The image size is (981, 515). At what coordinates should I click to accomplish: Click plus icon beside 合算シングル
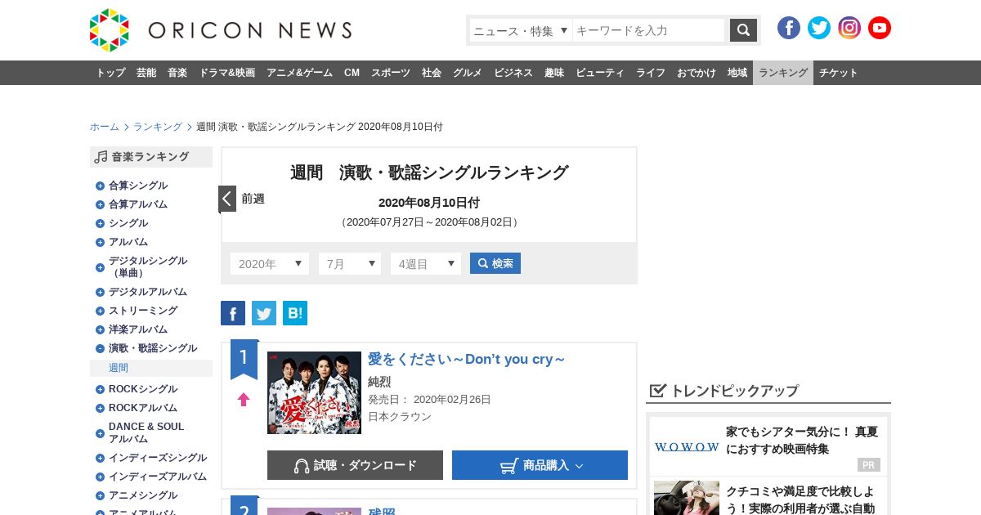100,186
